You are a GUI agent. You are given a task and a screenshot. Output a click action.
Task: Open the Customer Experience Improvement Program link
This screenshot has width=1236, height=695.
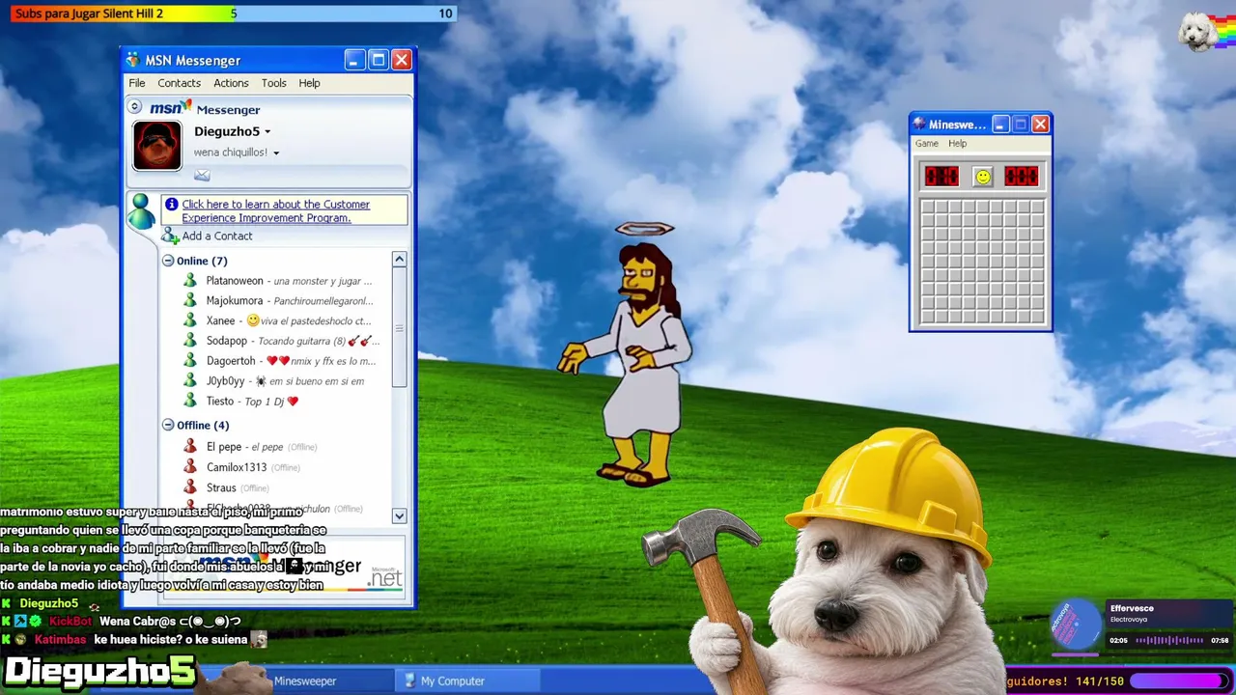pyautogui.click(x=276, y=210)
